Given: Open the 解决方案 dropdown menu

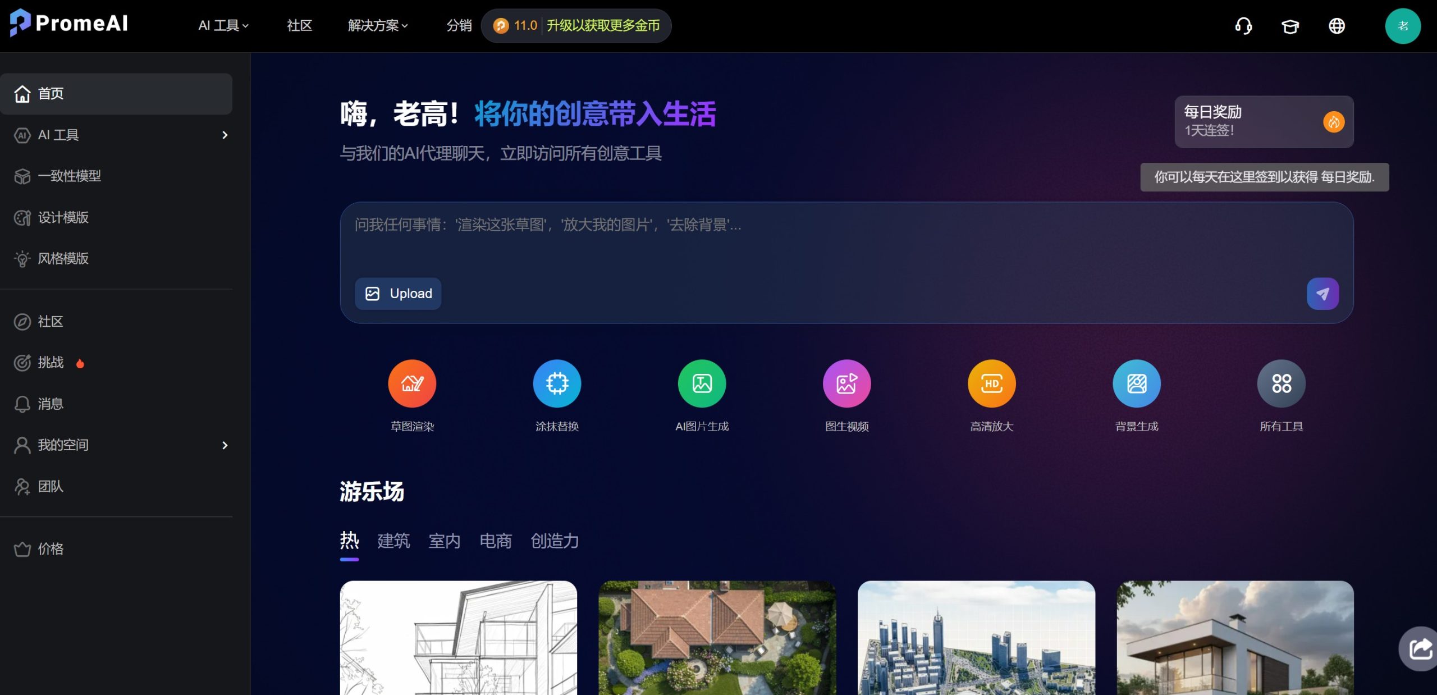Looking at the screenshot, I should (377, 25).
